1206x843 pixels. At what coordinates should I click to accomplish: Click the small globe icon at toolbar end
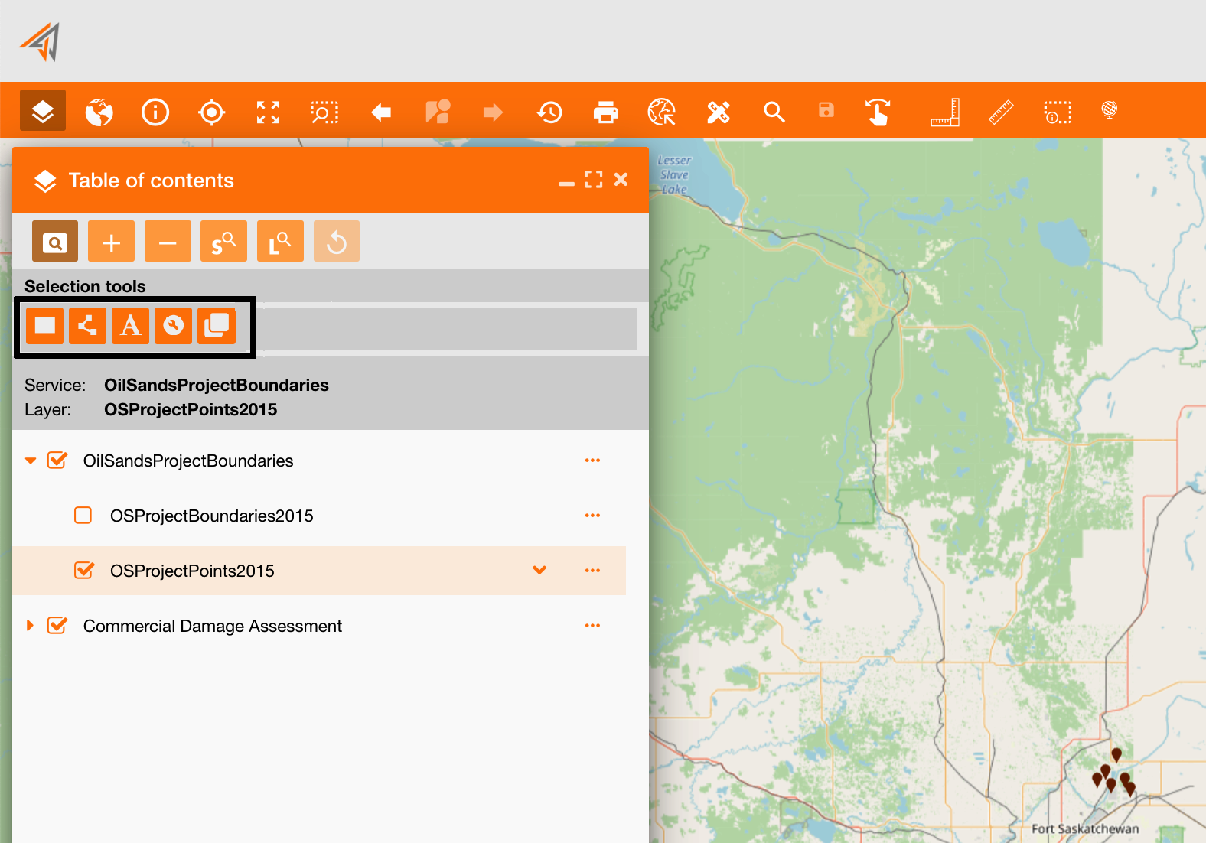tap(1109, 109)
